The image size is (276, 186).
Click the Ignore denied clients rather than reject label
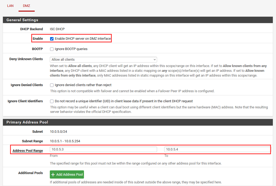[x=83, y=85]
